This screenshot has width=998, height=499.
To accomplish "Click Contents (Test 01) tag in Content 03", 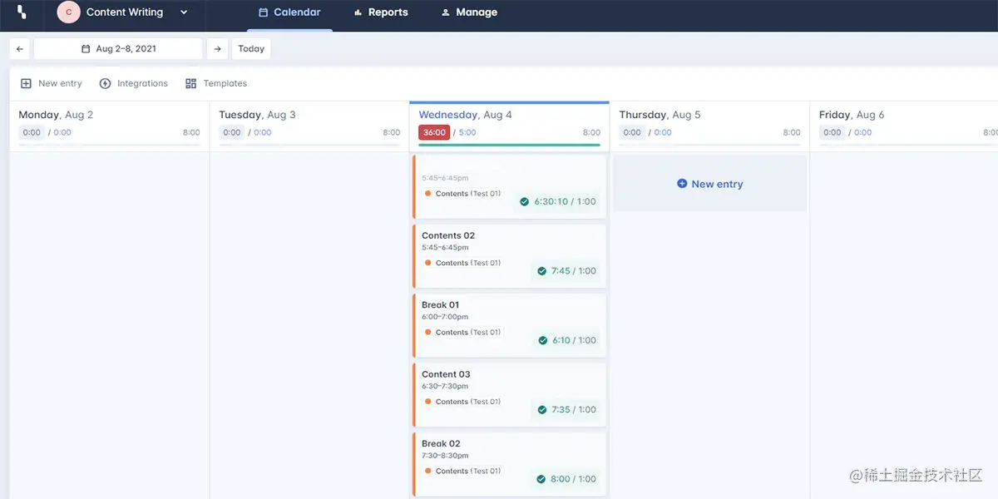I will tap(462, 402).
